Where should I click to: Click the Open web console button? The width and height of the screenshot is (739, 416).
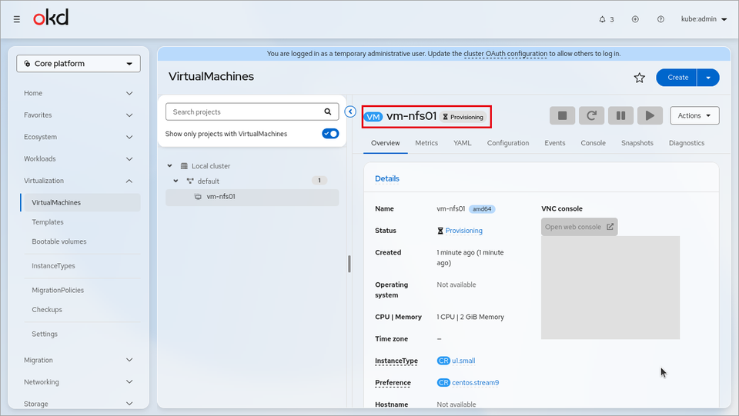[x=579, y=227]
